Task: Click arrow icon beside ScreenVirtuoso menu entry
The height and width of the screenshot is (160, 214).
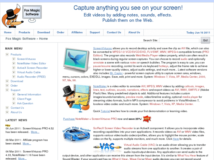Action: [14, 59]
